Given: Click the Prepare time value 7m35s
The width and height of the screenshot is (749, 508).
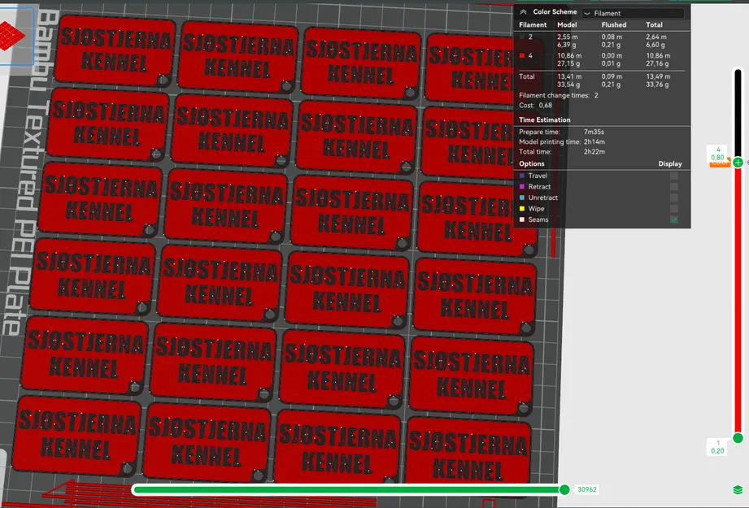Looking at the screenshot, I should coord(594,132).
